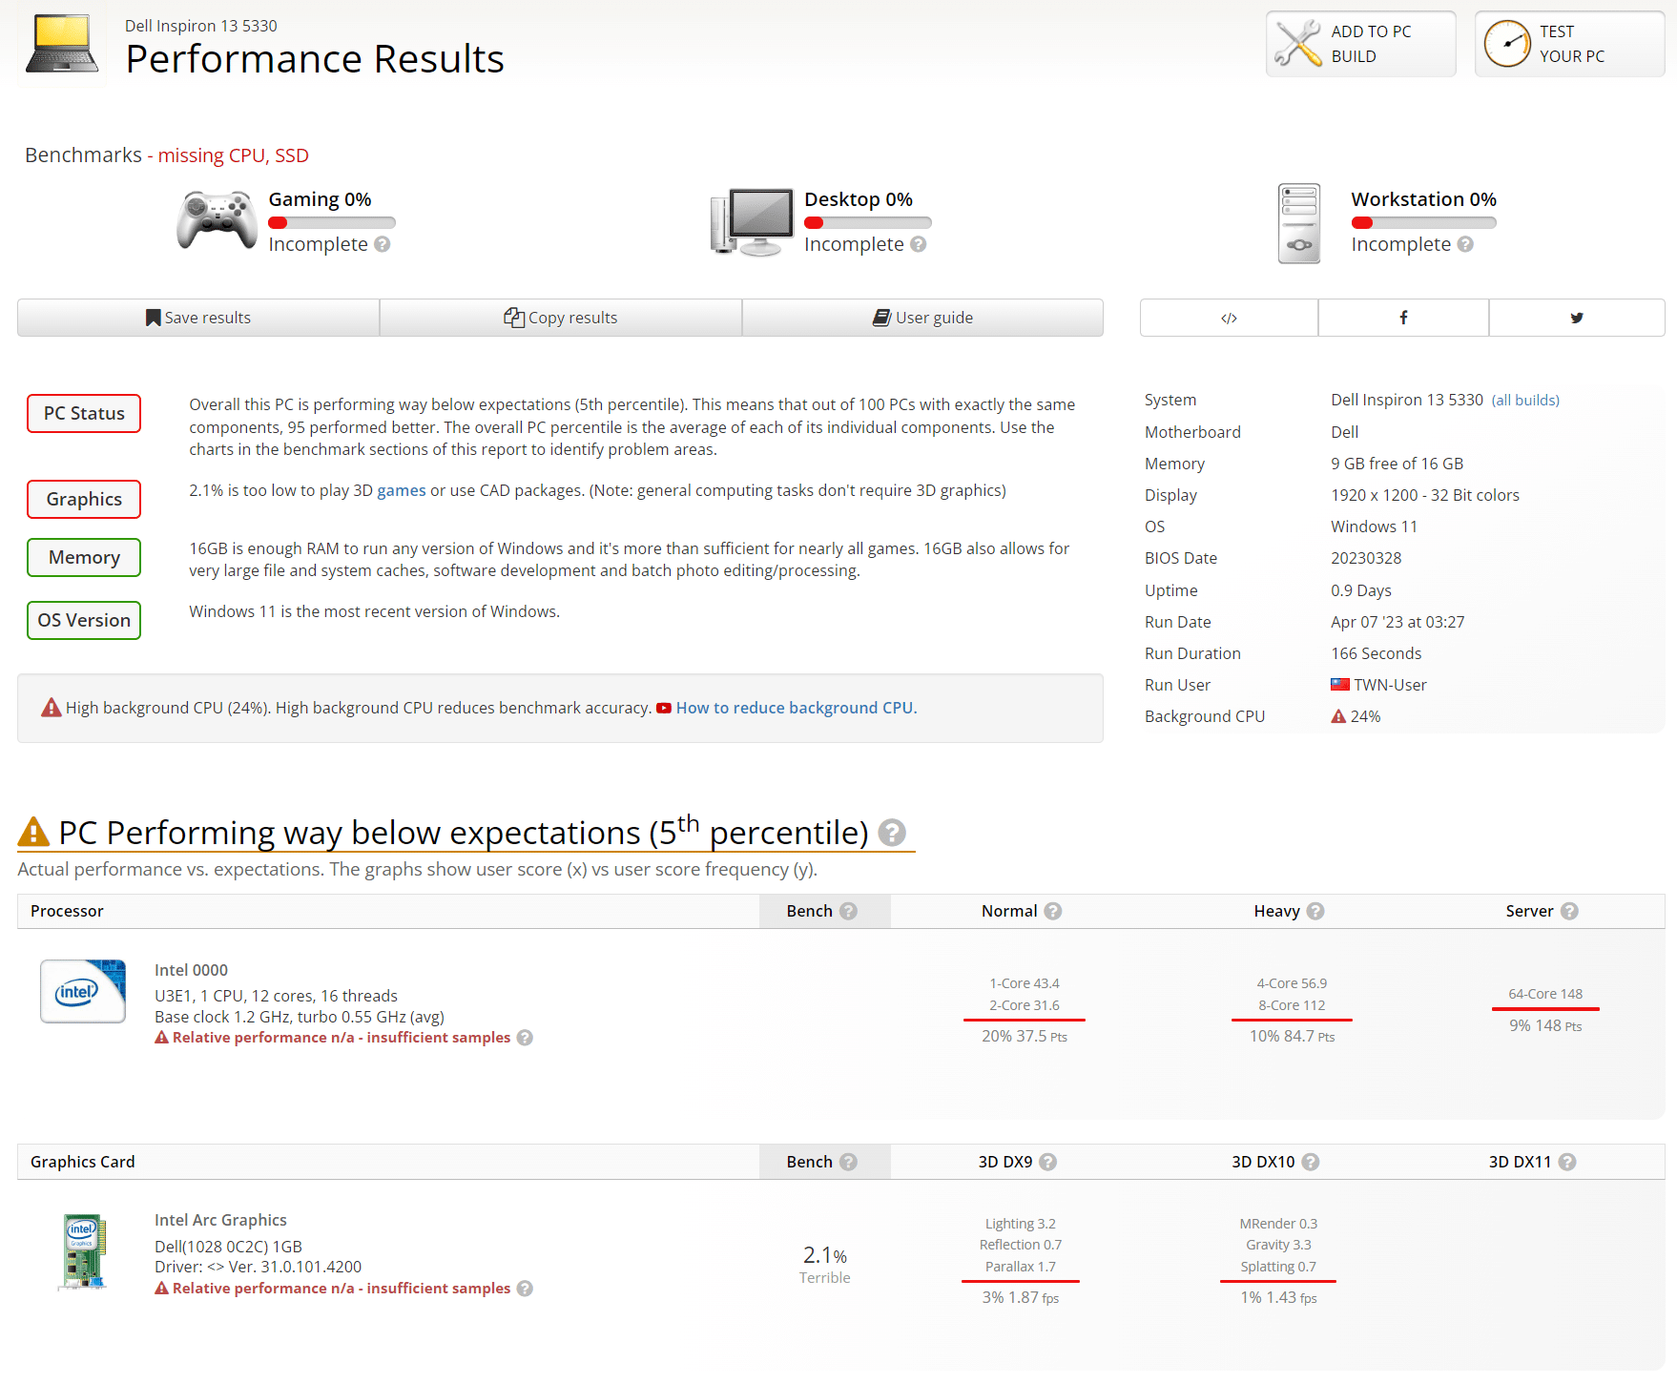Image resolution: width=1677 pixels, height=1383 pixels.
Task: Click the 2.1% Terrible bench score
Action: (x=825, y=1265)
